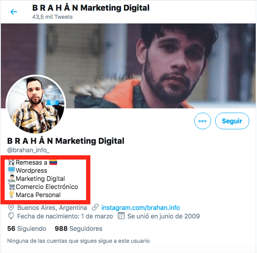Click the @brahan_info_ username handle
257x253 pixels.
pyautogui.click(x=29, y=150)
